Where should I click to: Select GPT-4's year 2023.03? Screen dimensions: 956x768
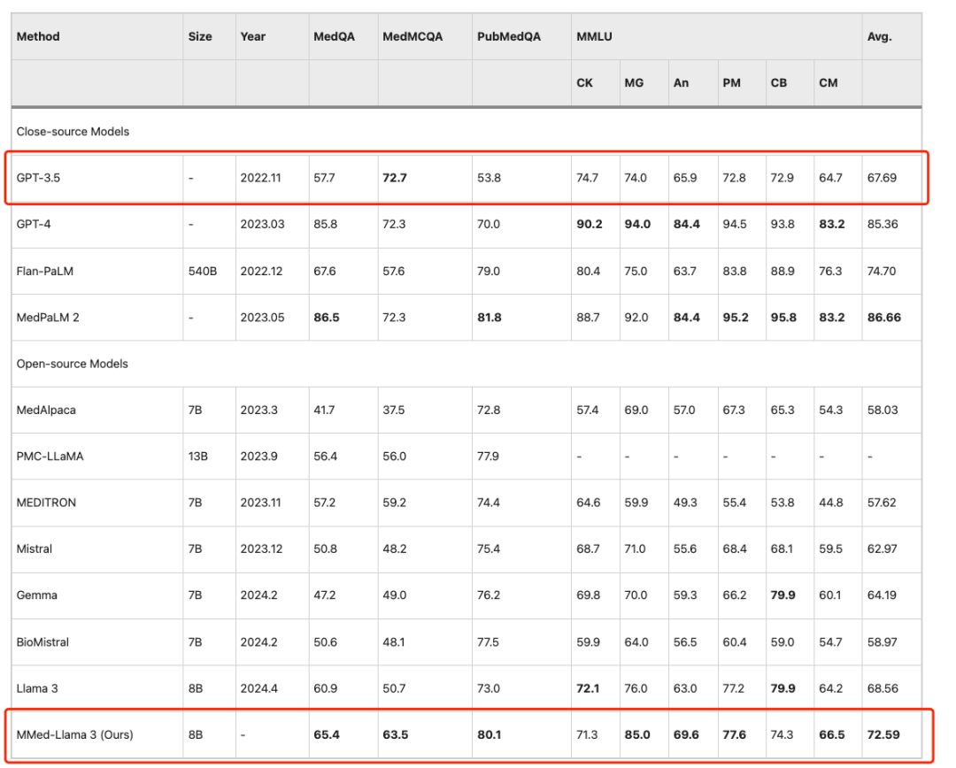[x=262, y=225]
